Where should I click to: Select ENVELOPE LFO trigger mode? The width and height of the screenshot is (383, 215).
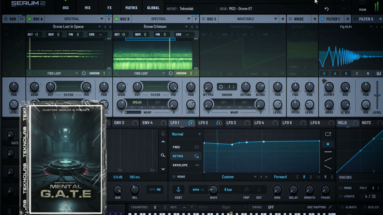click(186, 165)
